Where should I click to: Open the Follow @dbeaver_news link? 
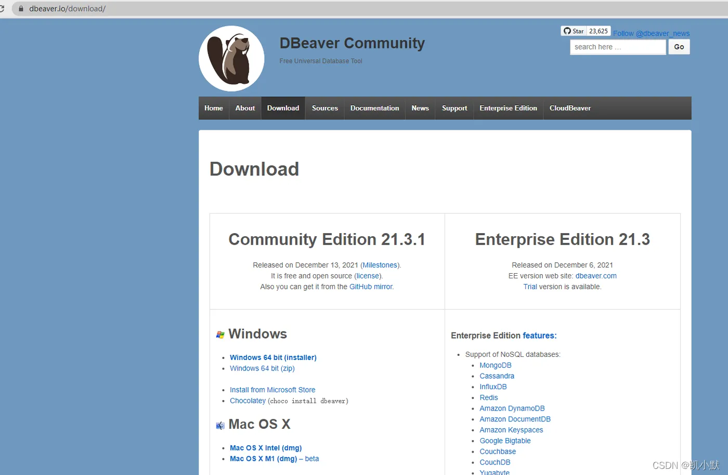click(x=651, y=33)
